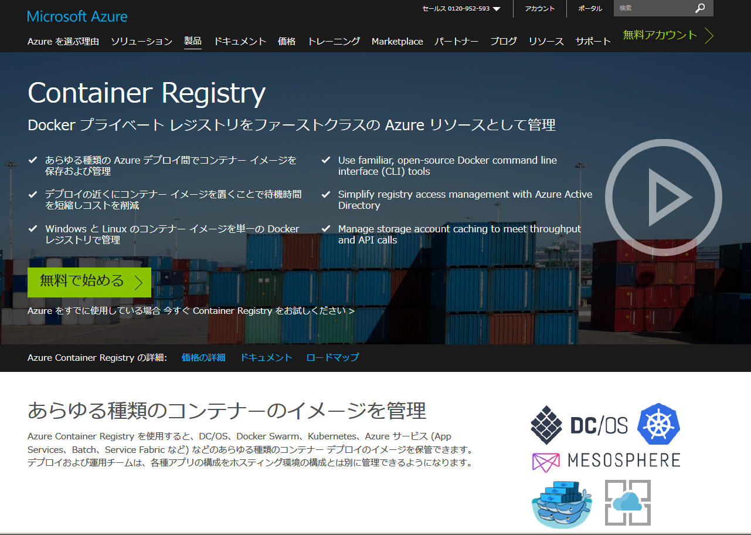
Task: Play the Container Registry video
Action: (x=663, y=197)
